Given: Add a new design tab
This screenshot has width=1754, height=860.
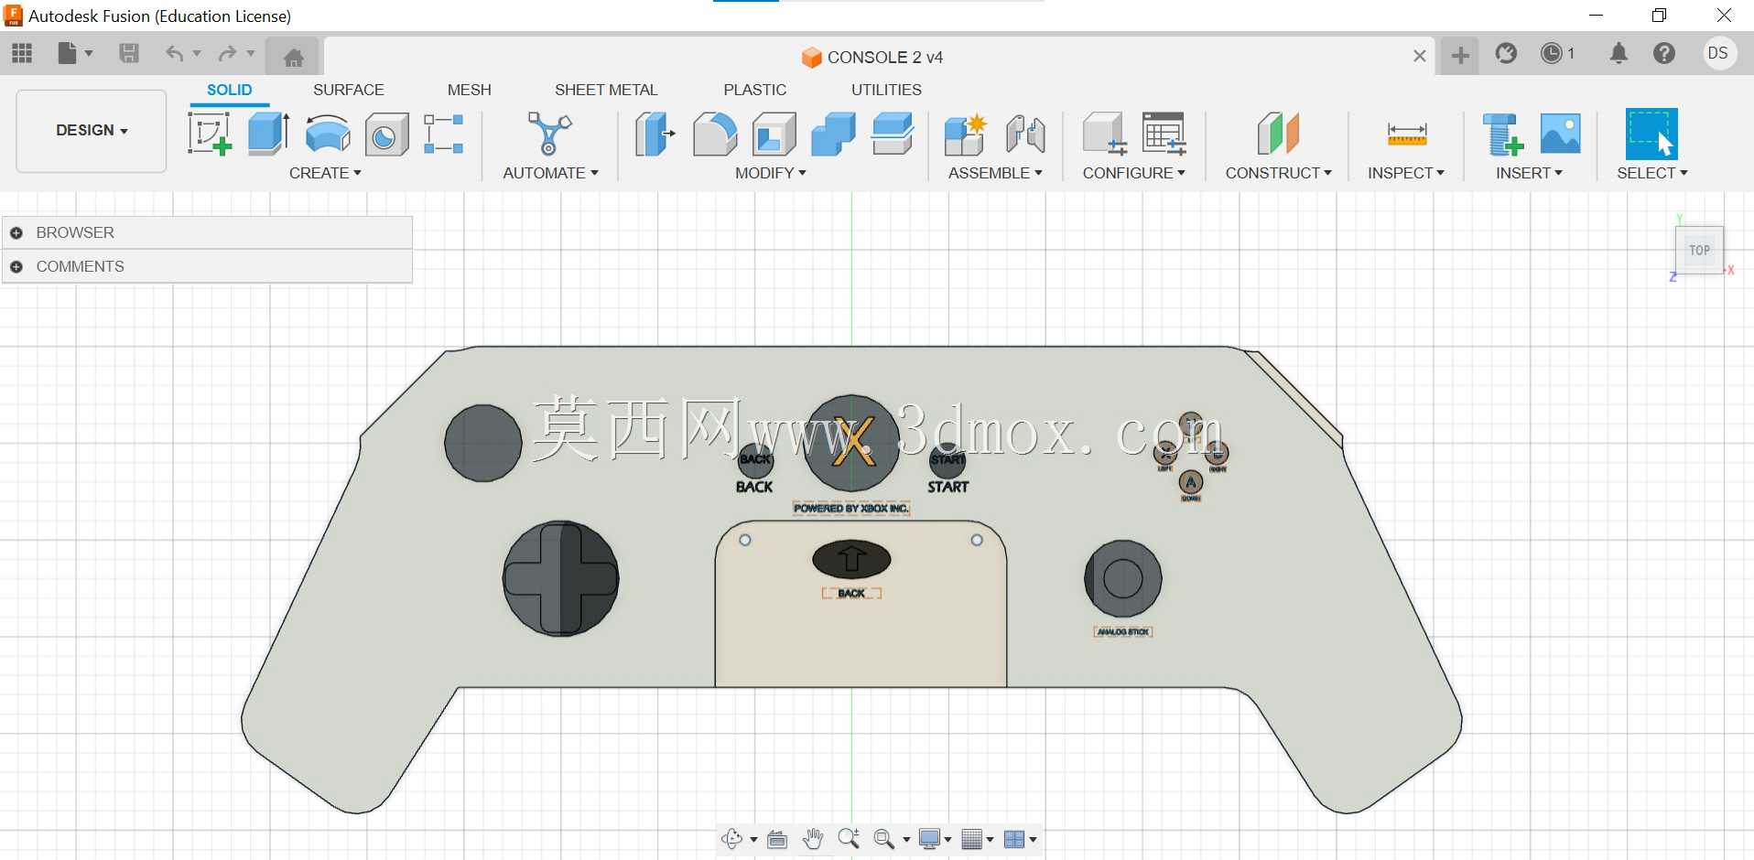Looking at the screenshot, I should tap(1460, 56).
